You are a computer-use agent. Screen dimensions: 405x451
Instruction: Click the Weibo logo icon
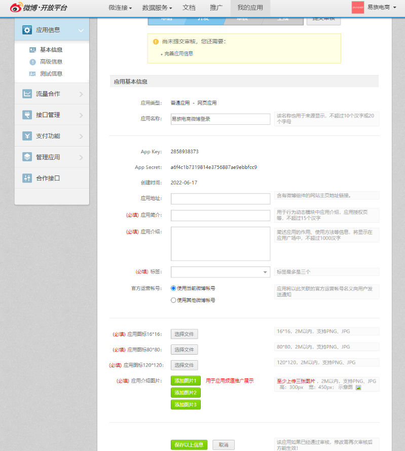[16, 8]
